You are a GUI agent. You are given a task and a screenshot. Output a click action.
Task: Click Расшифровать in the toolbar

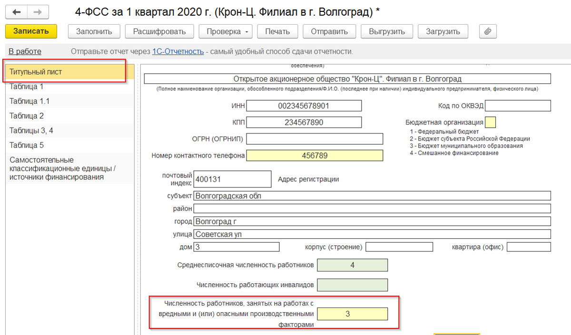(159, 32)
